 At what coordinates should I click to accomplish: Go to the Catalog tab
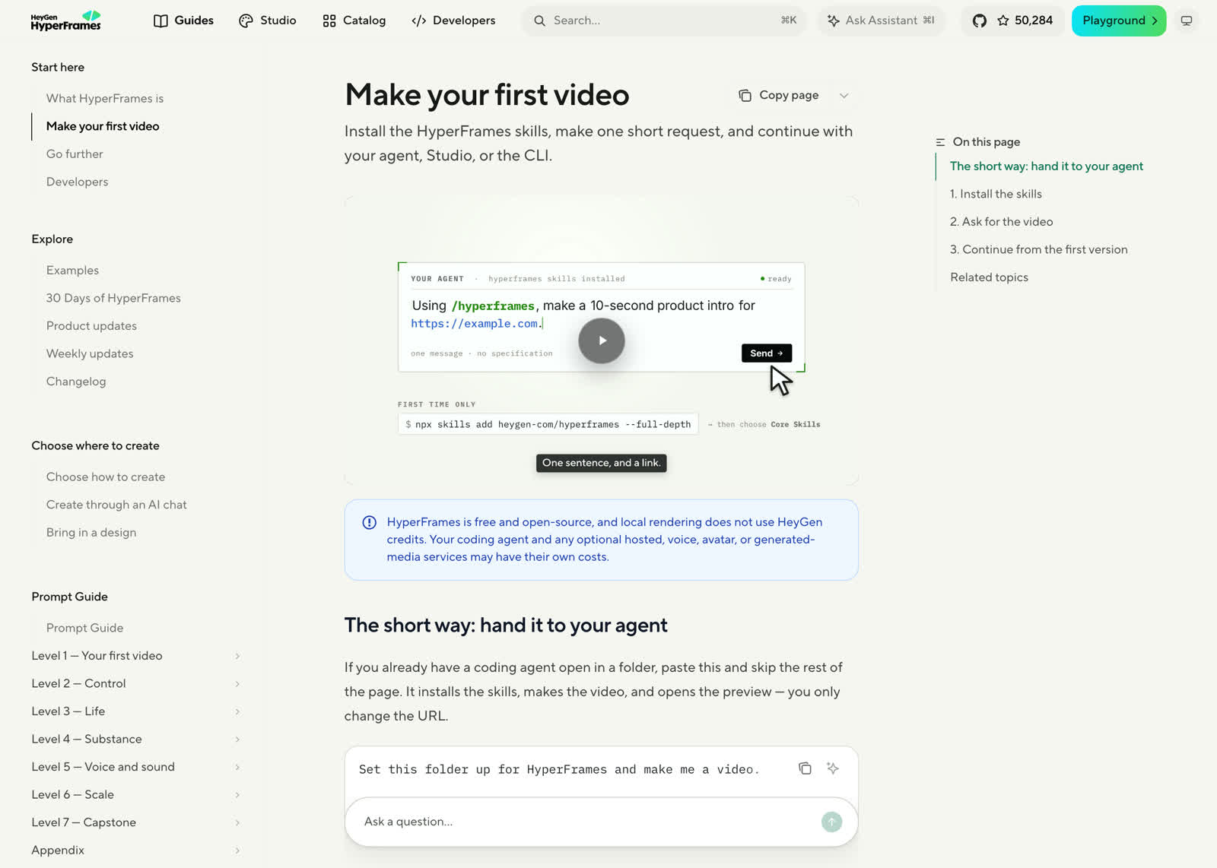pyautogui.click(x=354, y=21)
